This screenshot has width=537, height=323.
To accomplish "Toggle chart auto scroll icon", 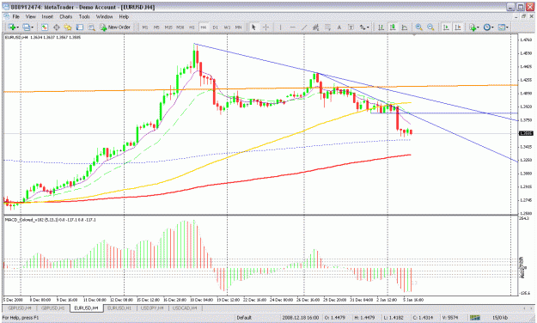I will 446,27.
